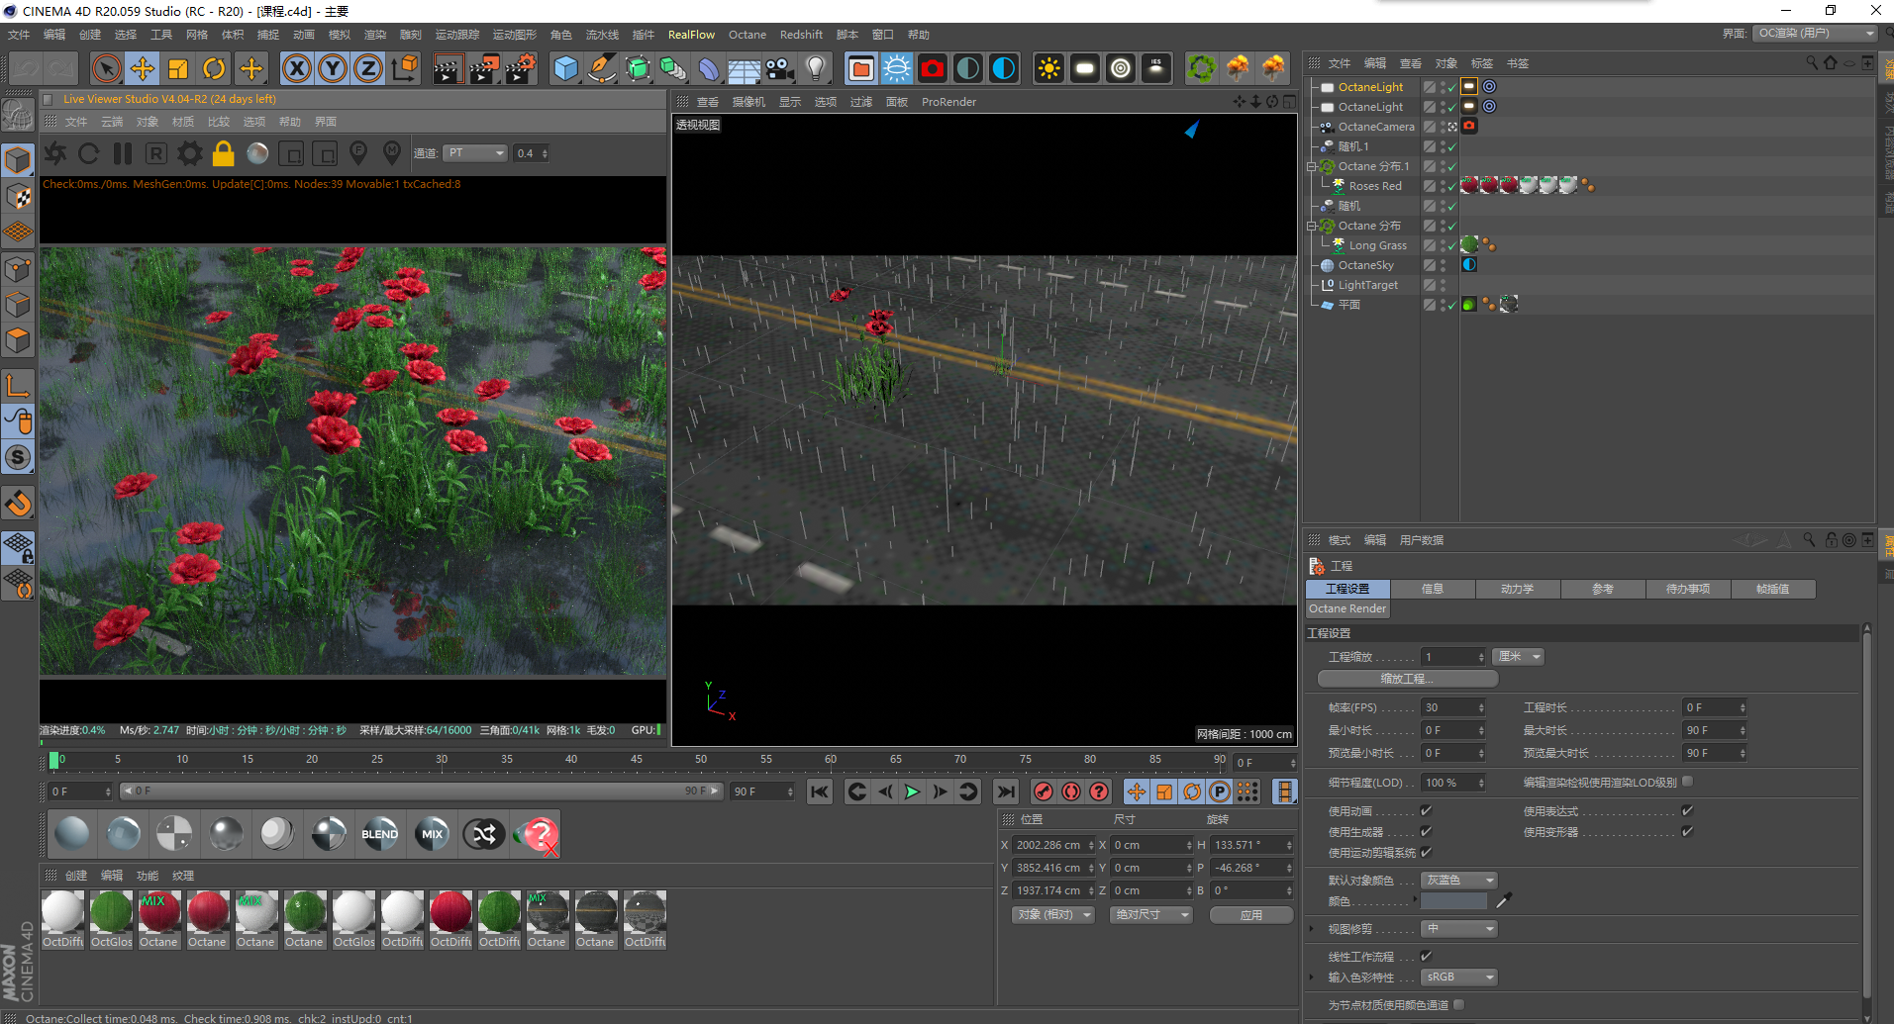The width and height of the screenshot is (1894, 1024).
Task: Click the red Octane Camera icon
Action: pos(933,68)
